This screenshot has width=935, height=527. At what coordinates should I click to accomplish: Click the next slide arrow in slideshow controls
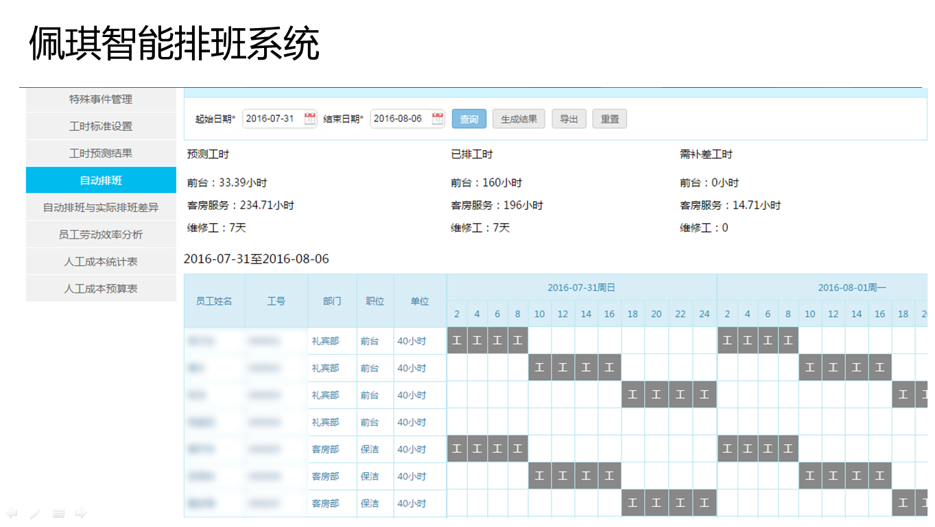click(81, 513)
